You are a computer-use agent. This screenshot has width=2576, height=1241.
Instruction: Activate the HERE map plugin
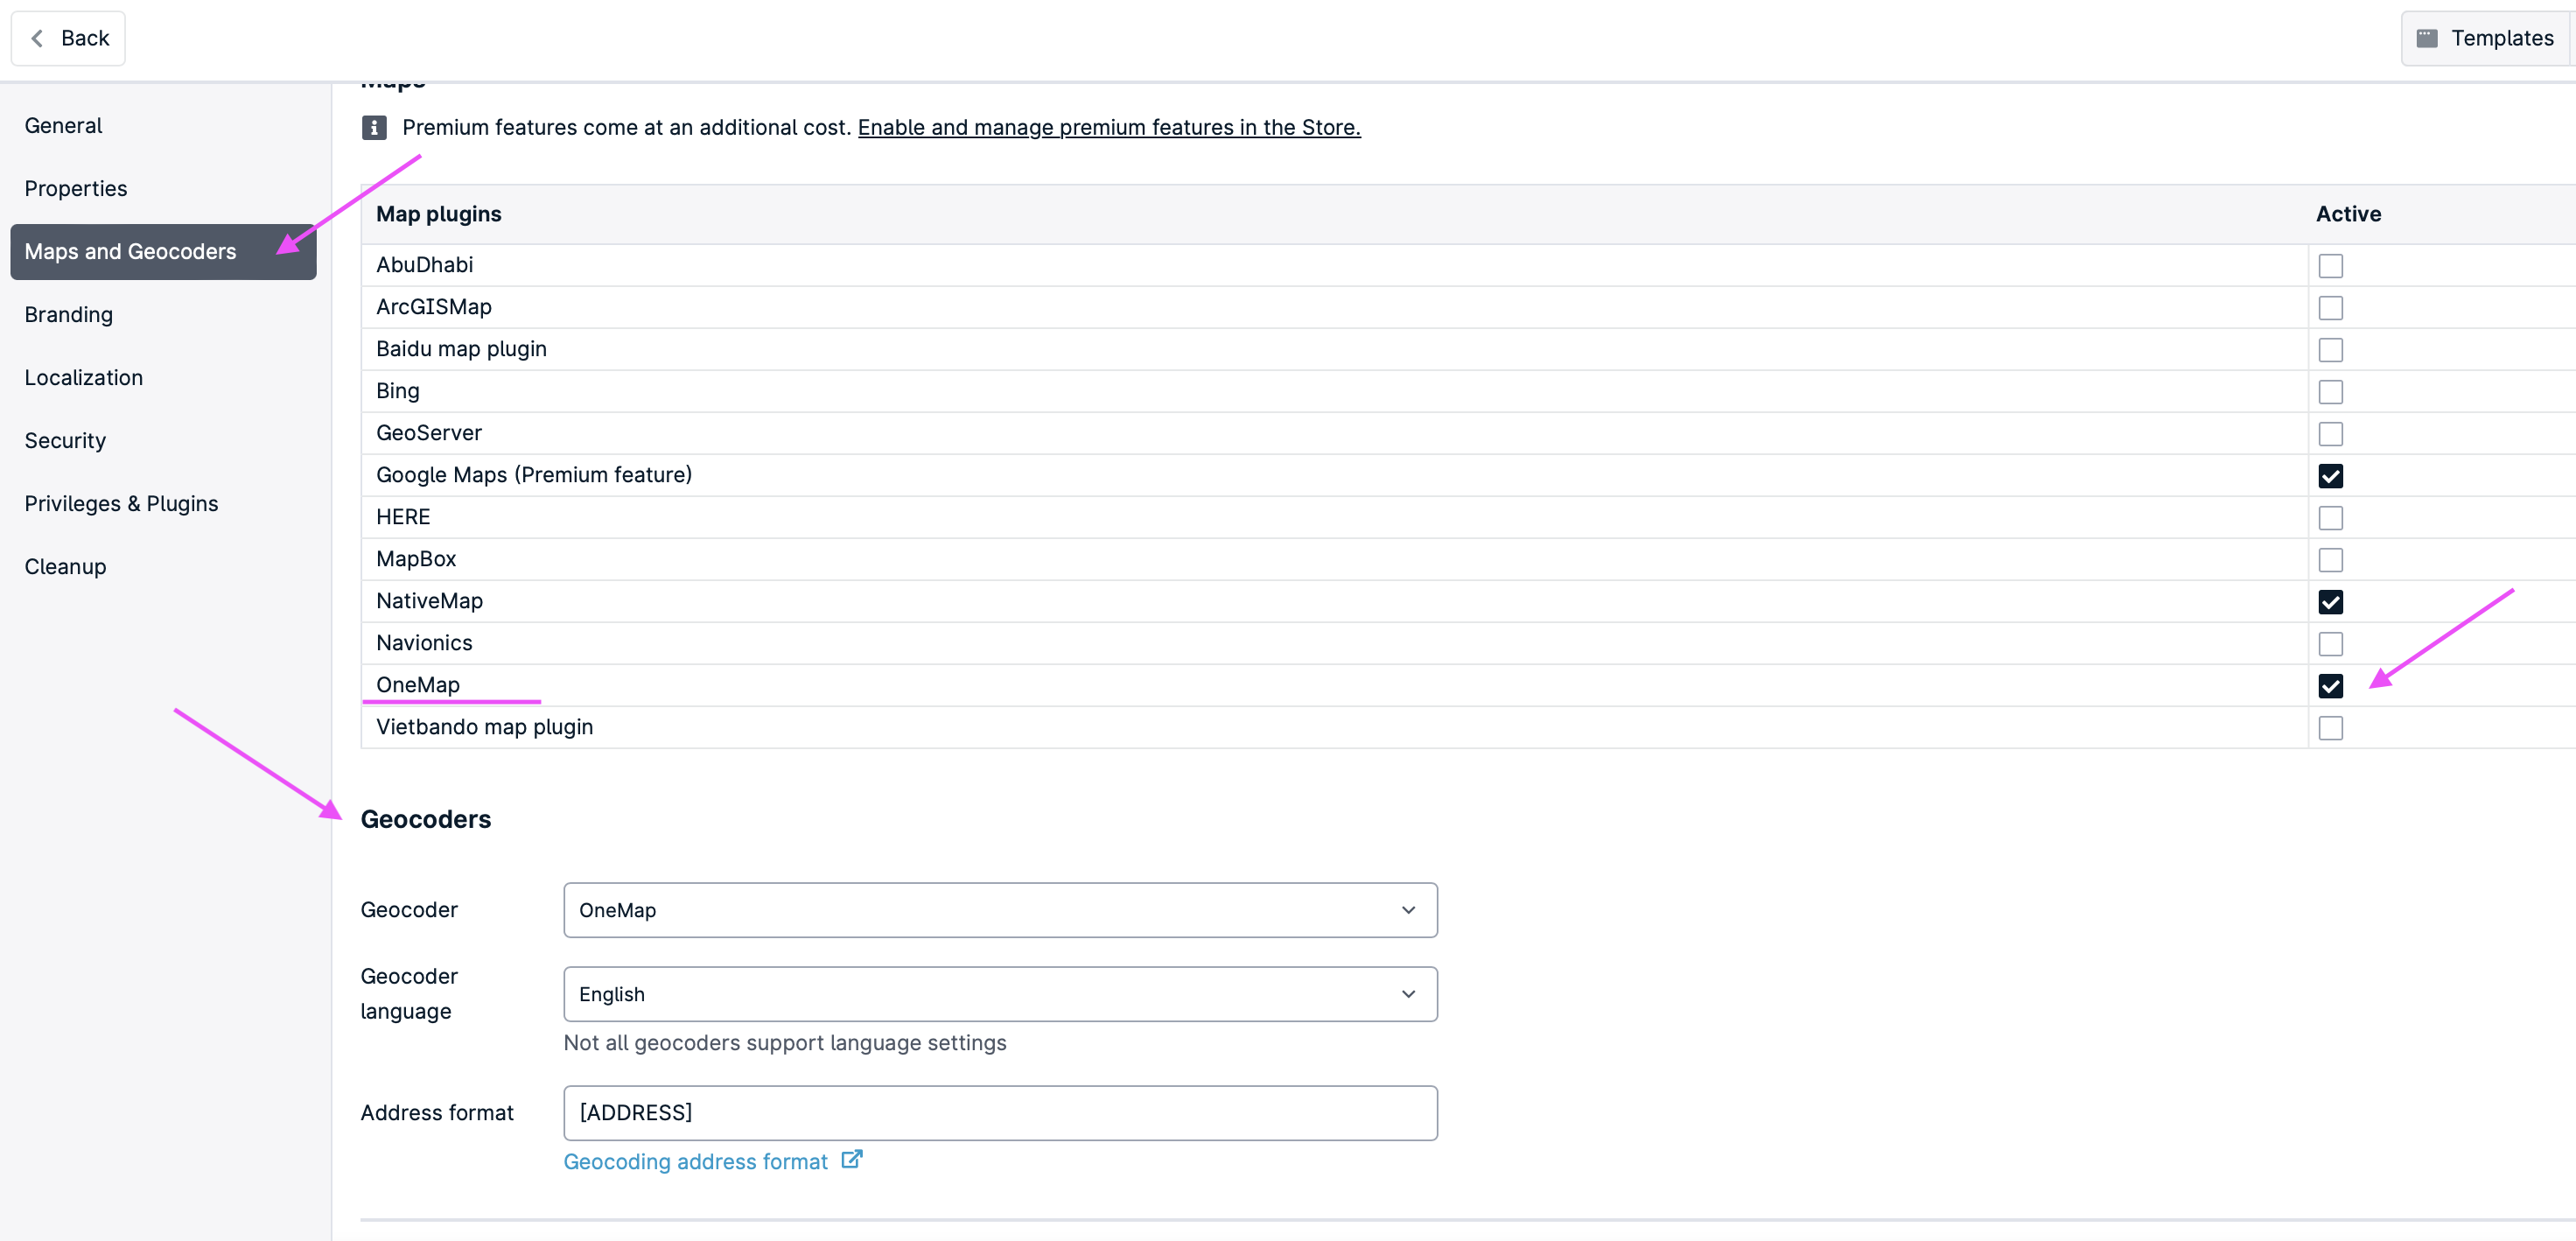point(2331,518)
